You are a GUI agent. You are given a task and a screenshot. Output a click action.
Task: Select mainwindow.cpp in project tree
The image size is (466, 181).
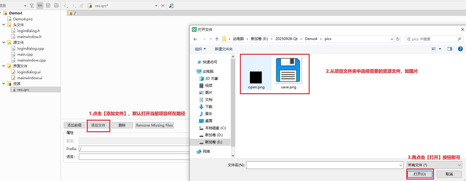coord(31,60)
